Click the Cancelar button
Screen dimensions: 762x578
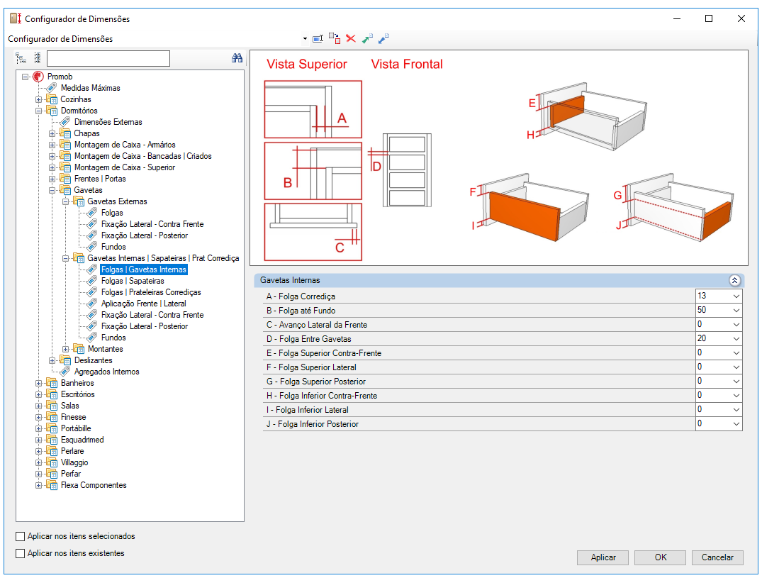(717, 557)
